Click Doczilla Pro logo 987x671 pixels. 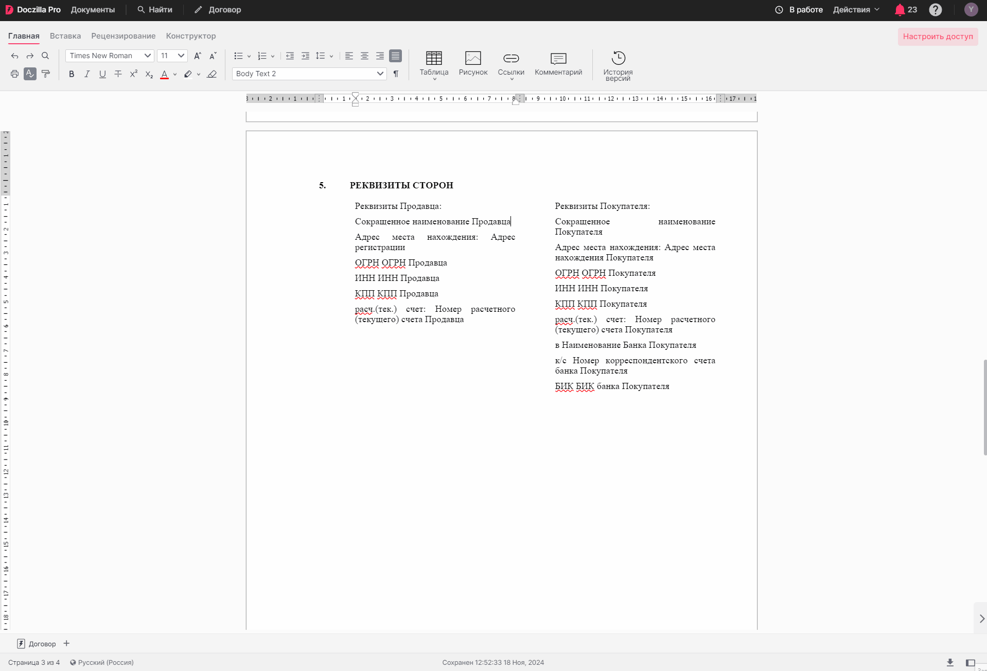point(33,10)
